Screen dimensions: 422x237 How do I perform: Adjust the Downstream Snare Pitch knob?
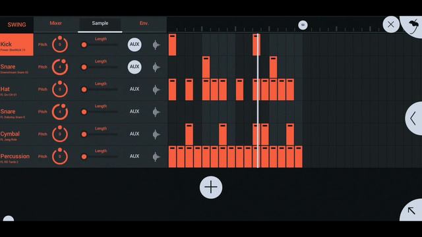click(60, 66)
